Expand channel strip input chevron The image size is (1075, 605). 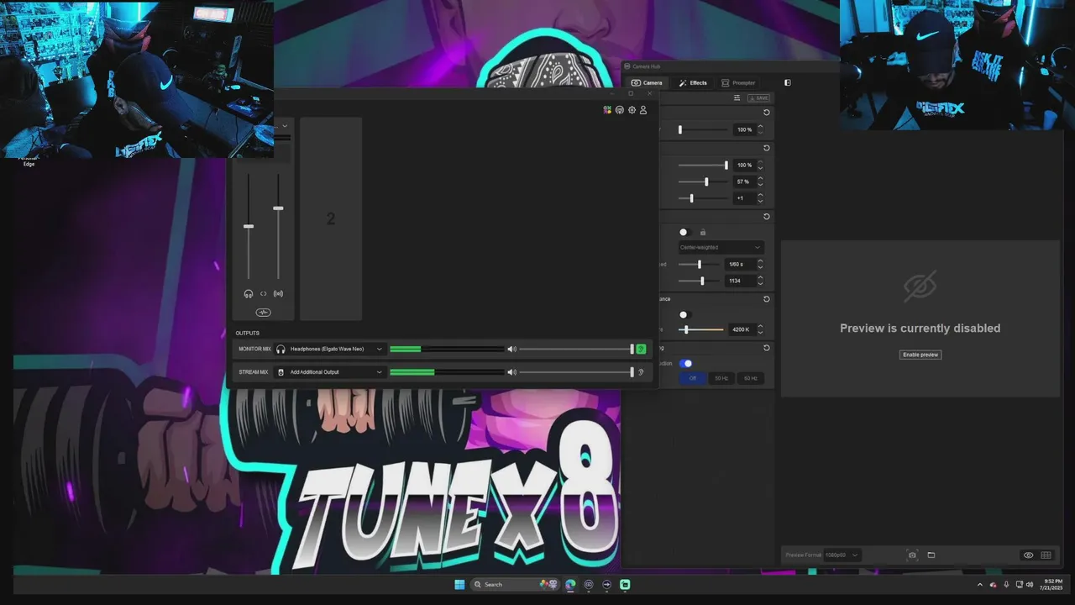click(x=285, y=126)
